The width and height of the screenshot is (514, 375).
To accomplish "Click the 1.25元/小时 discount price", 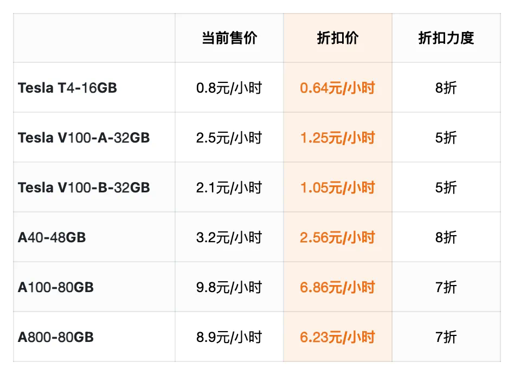I will click(337, 138).
